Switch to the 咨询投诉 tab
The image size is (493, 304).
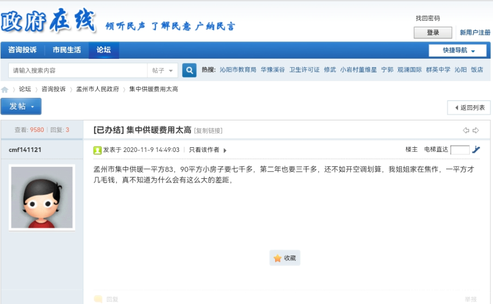pos(22,50)
